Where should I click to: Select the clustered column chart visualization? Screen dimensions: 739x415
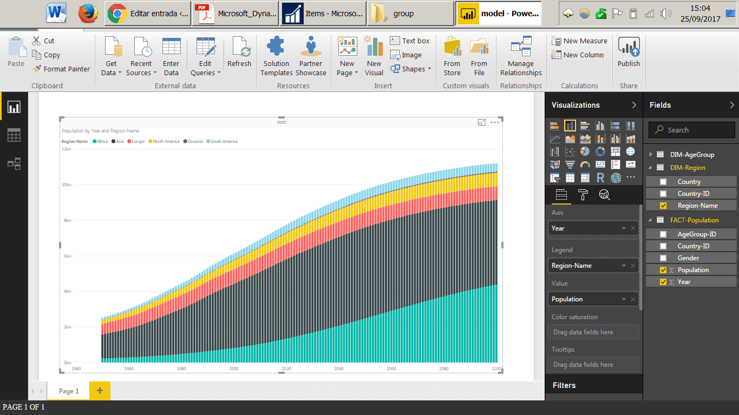[x=600, y=126]
